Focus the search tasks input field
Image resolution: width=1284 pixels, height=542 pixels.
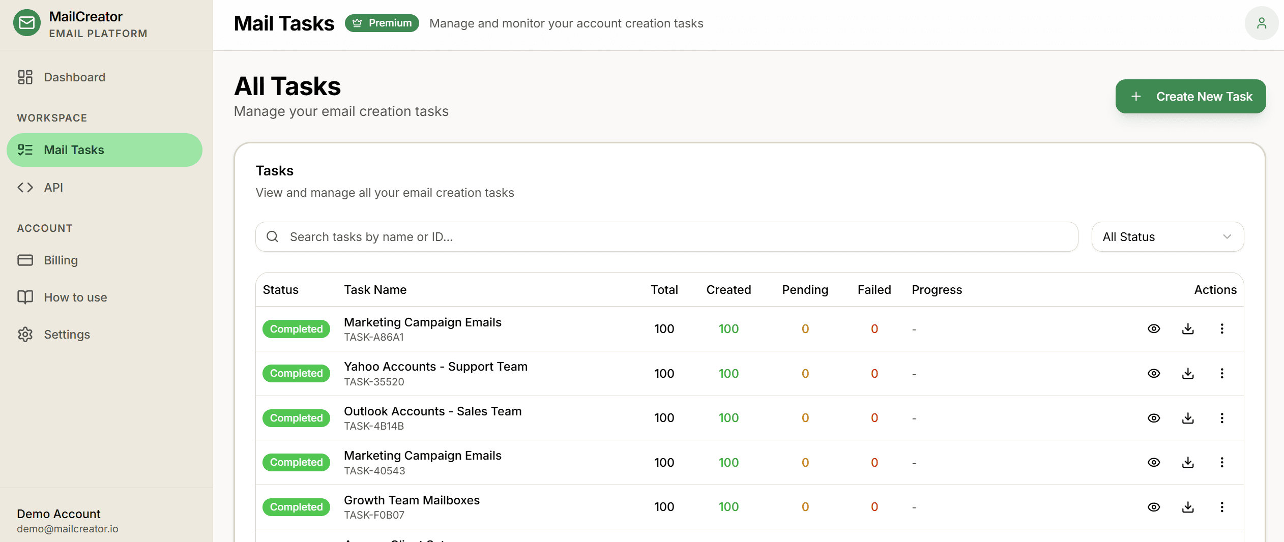(x=666, y=237)
